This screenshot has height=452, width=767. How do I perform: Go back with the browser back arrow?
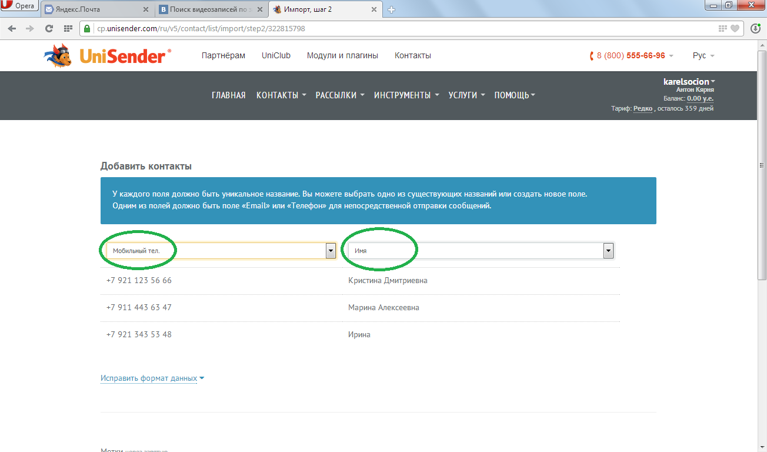coord(12,28)
